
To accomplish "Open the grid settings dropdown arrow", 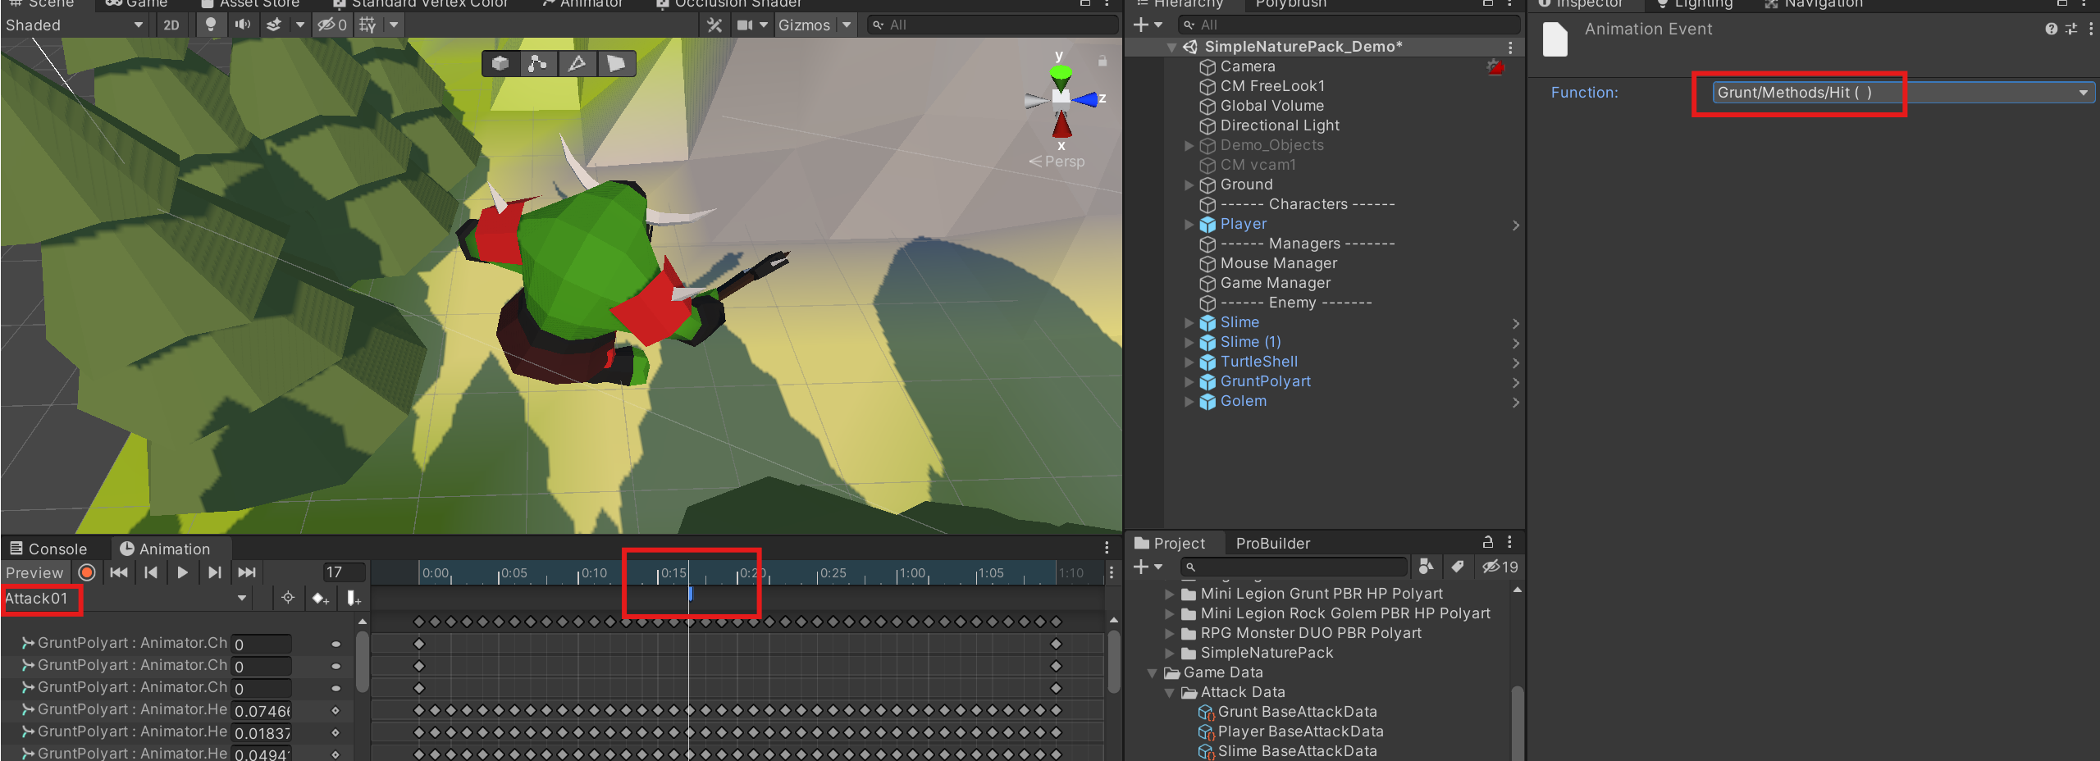I will [395, 25].
